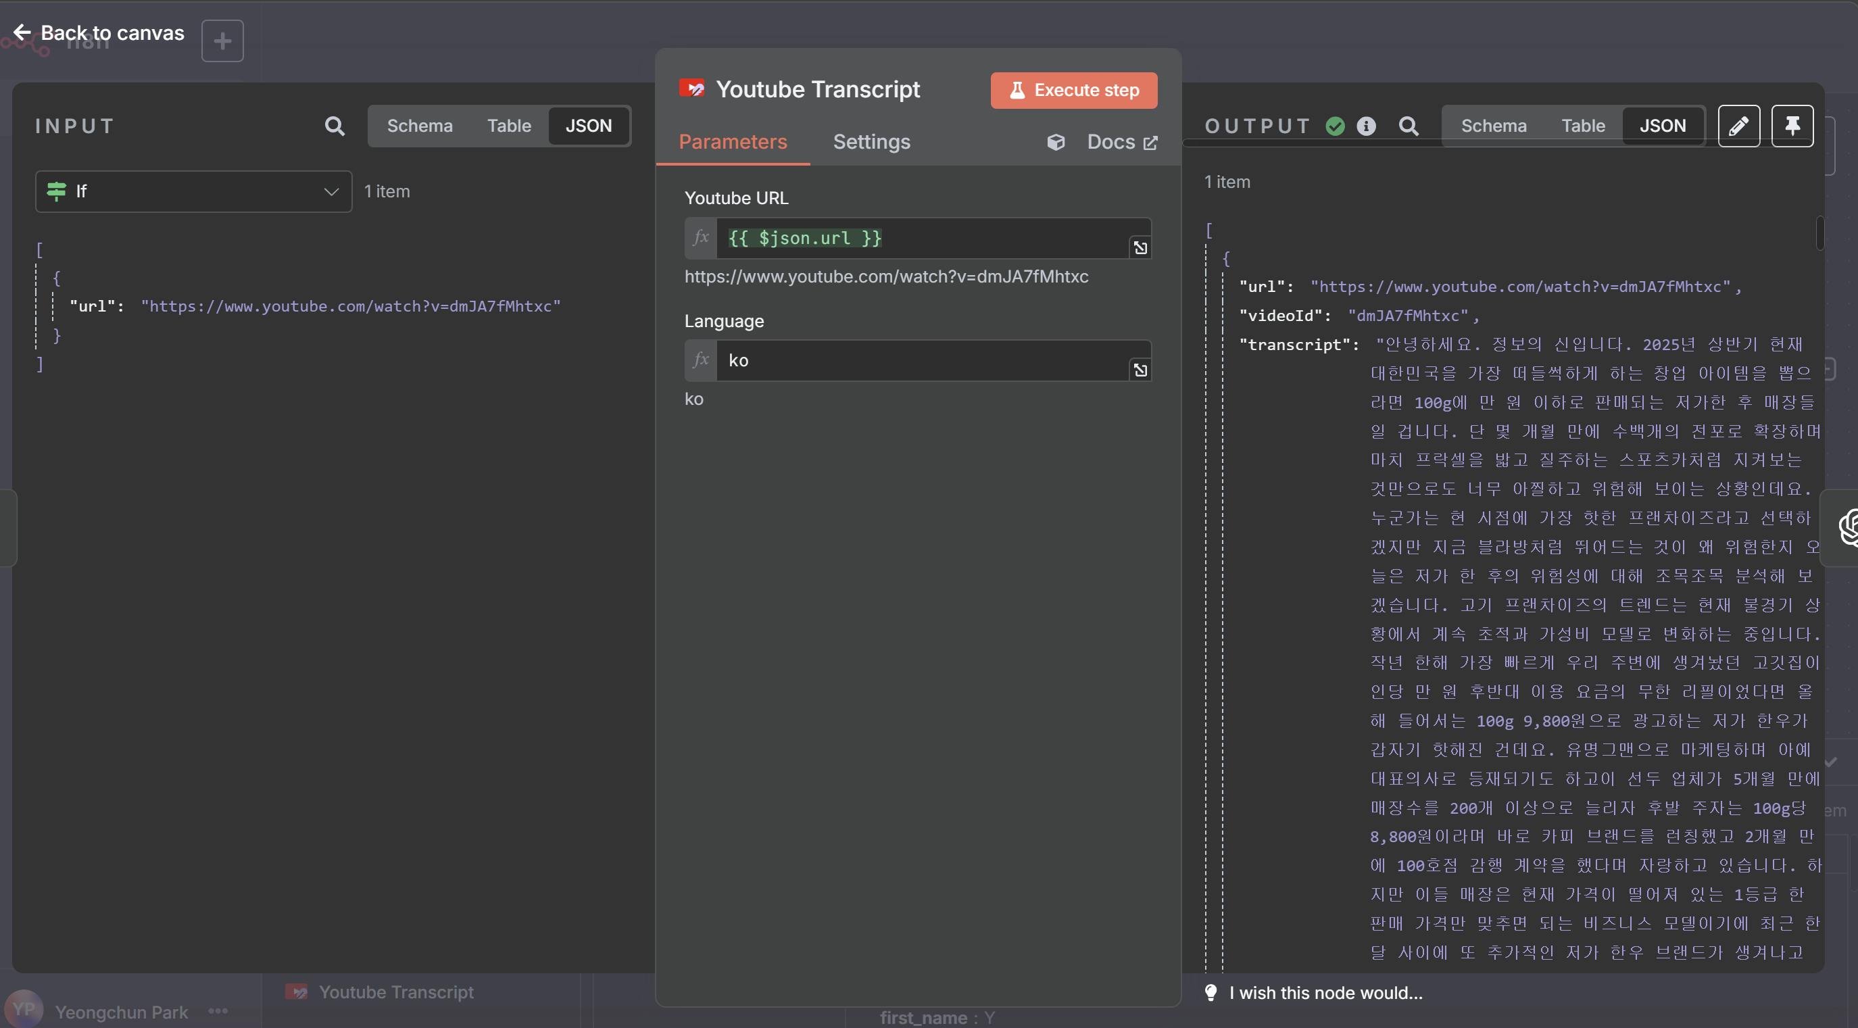
Task: Click the lightbulb feedback icon
Action: pyautogui.click(x=1211, y=993)
